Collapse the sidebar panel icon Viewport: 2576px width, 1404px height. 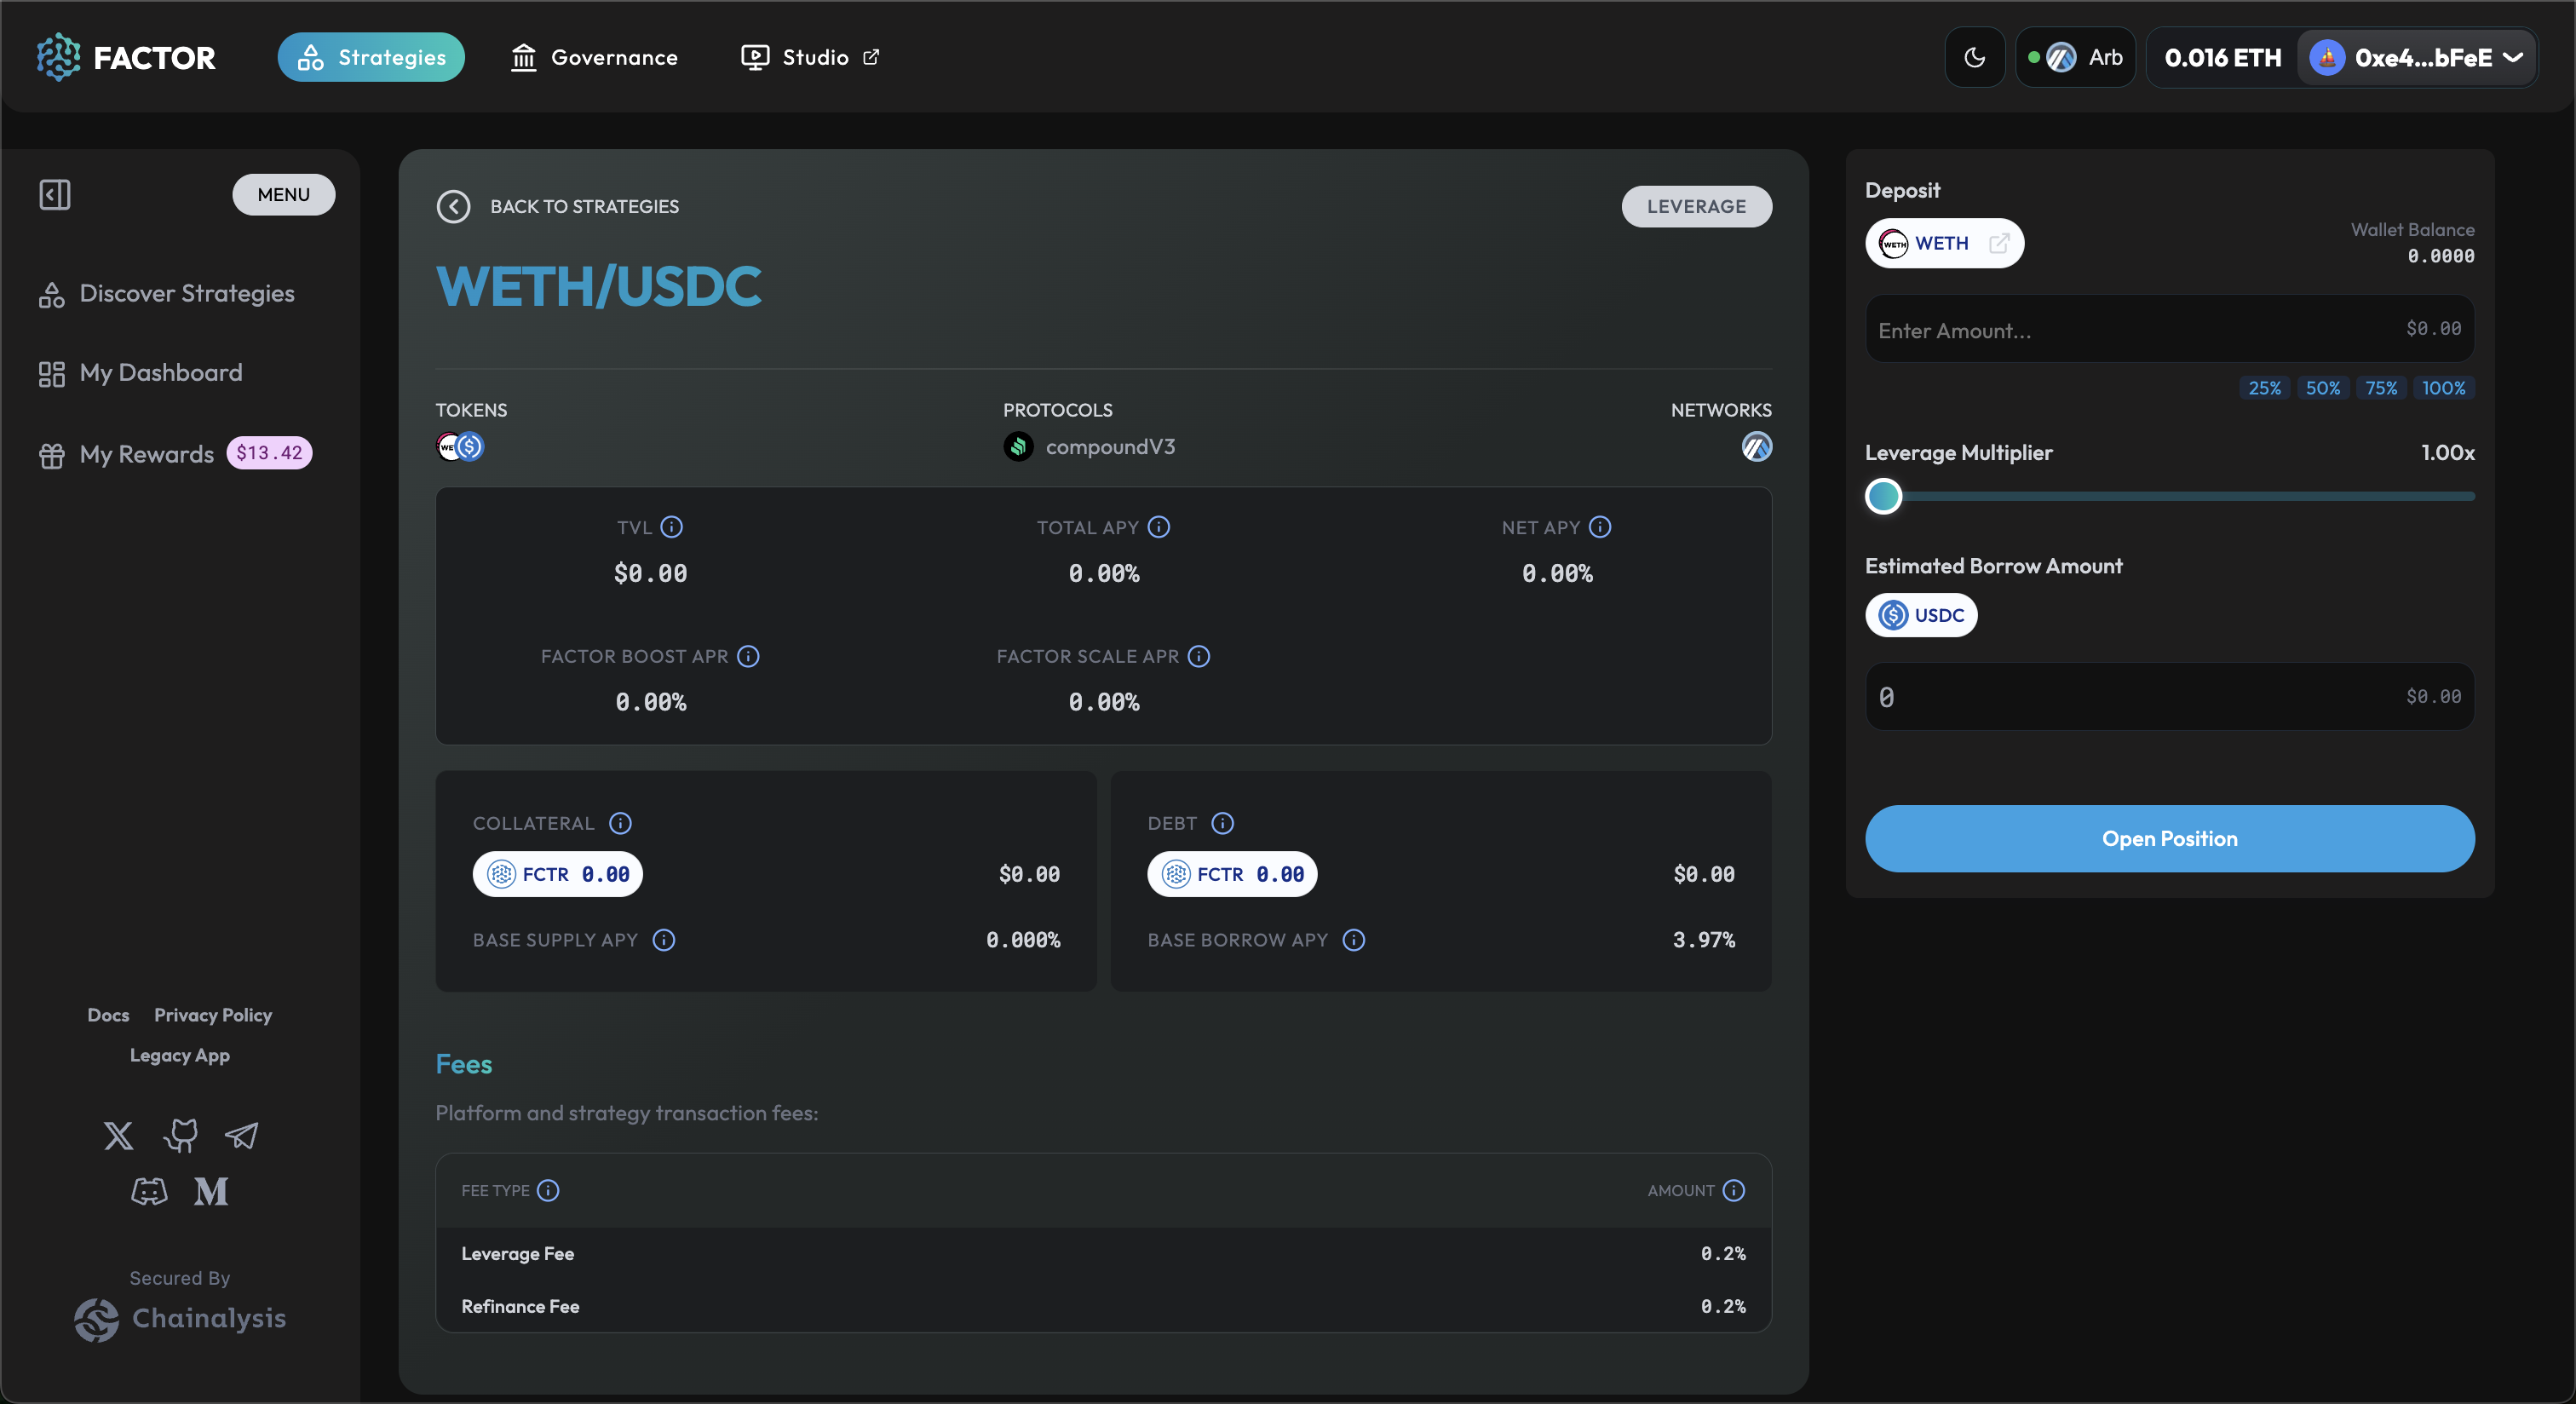coord(54,194)
